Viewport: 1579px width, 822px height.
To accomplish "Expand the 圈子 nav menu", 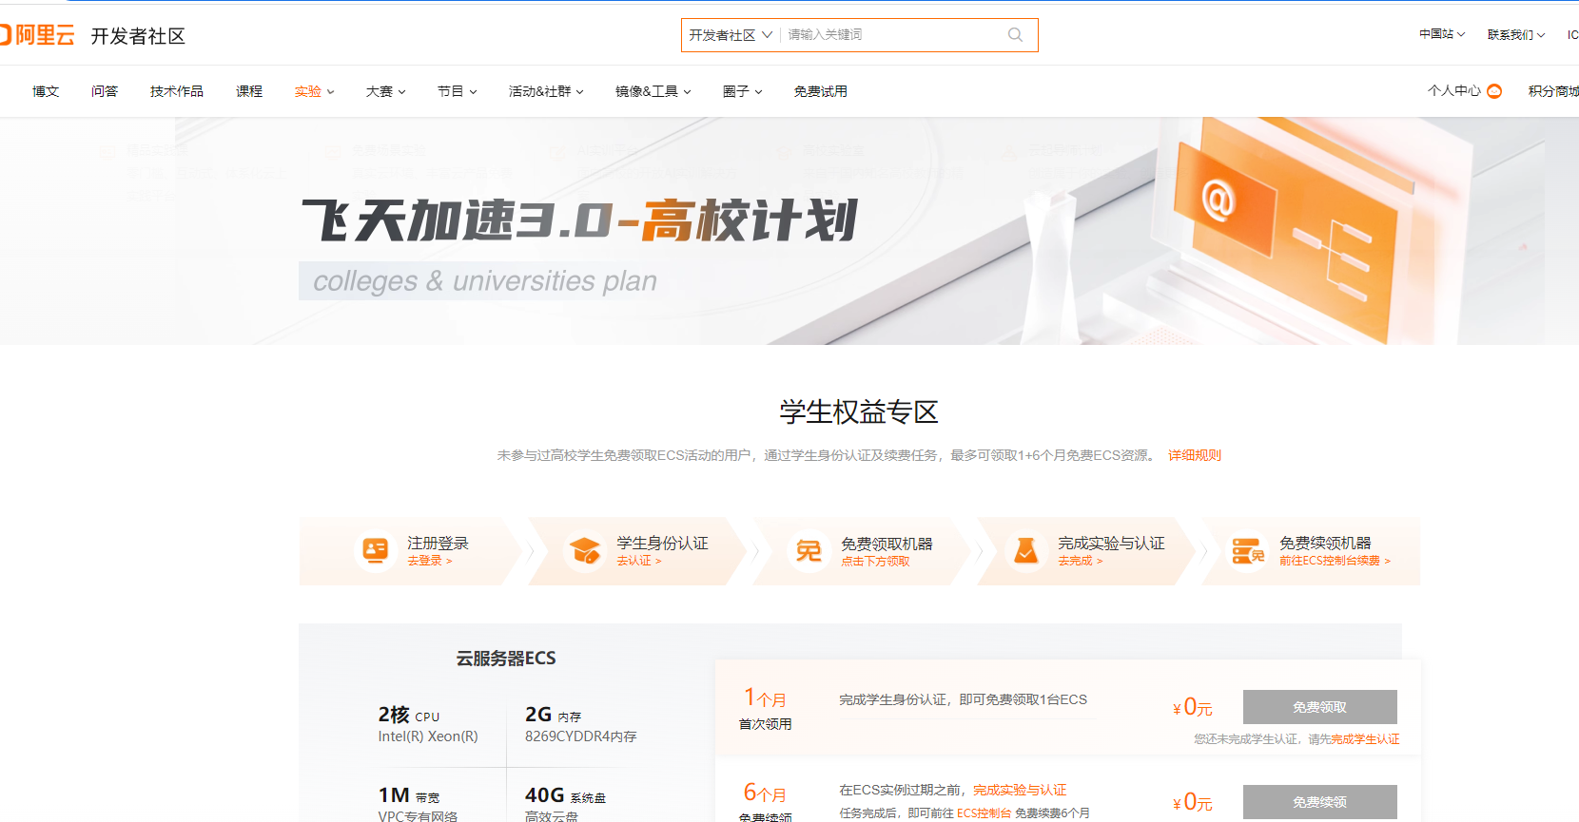I will click(x=743, y=91).
